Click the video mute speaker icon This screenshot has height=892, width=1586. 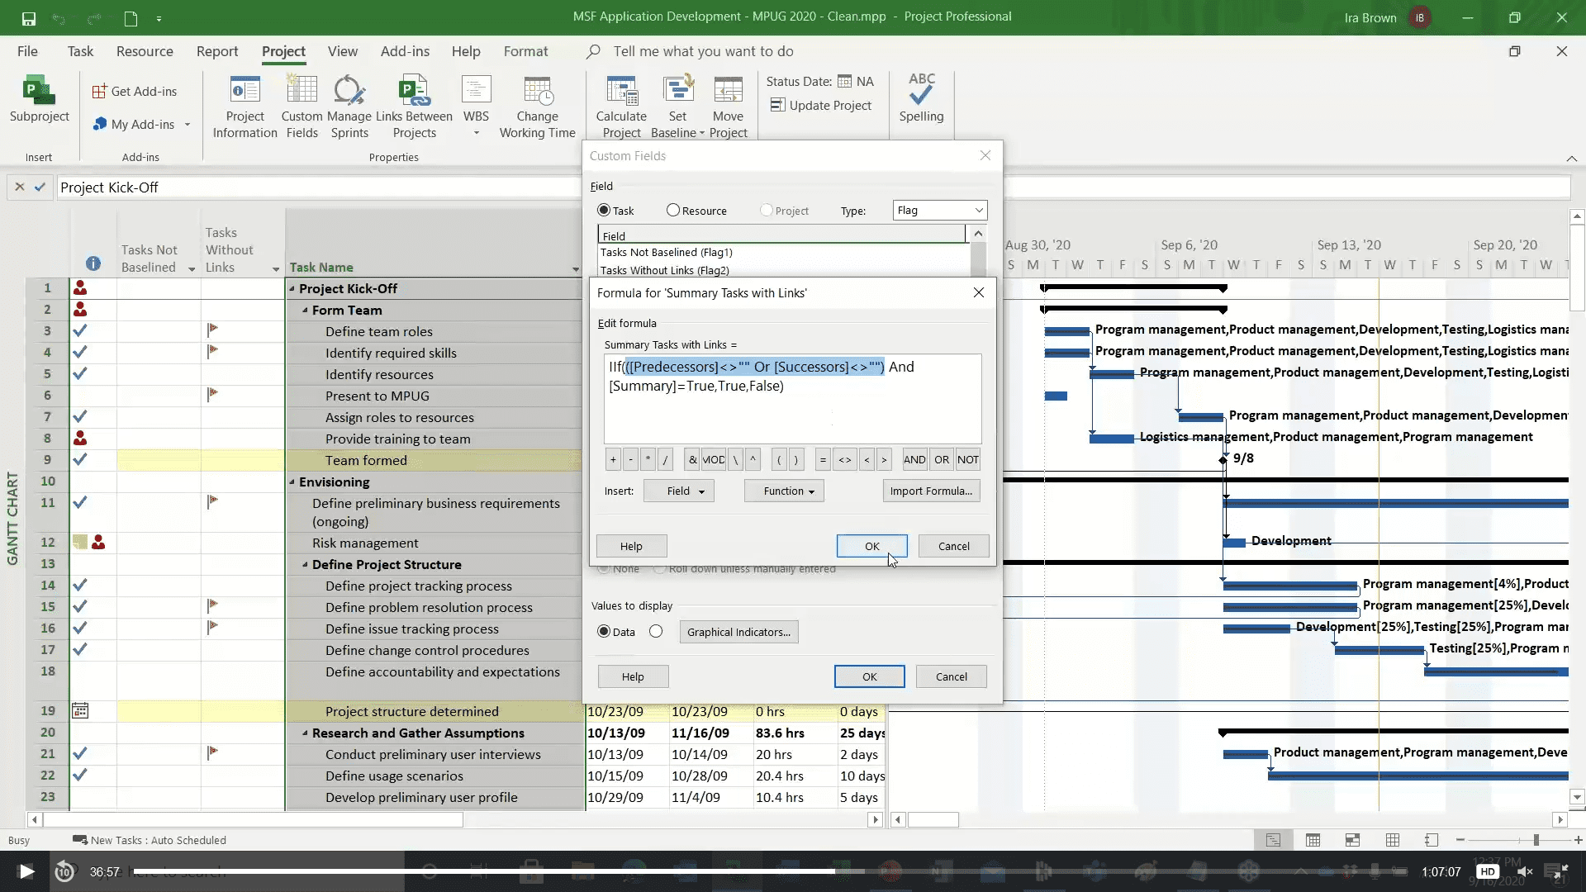pyautogui.click(x=1525, y=871)
